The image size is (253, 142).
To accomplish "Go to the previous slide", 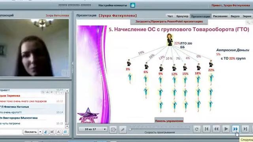I will (x=216, y=129).
